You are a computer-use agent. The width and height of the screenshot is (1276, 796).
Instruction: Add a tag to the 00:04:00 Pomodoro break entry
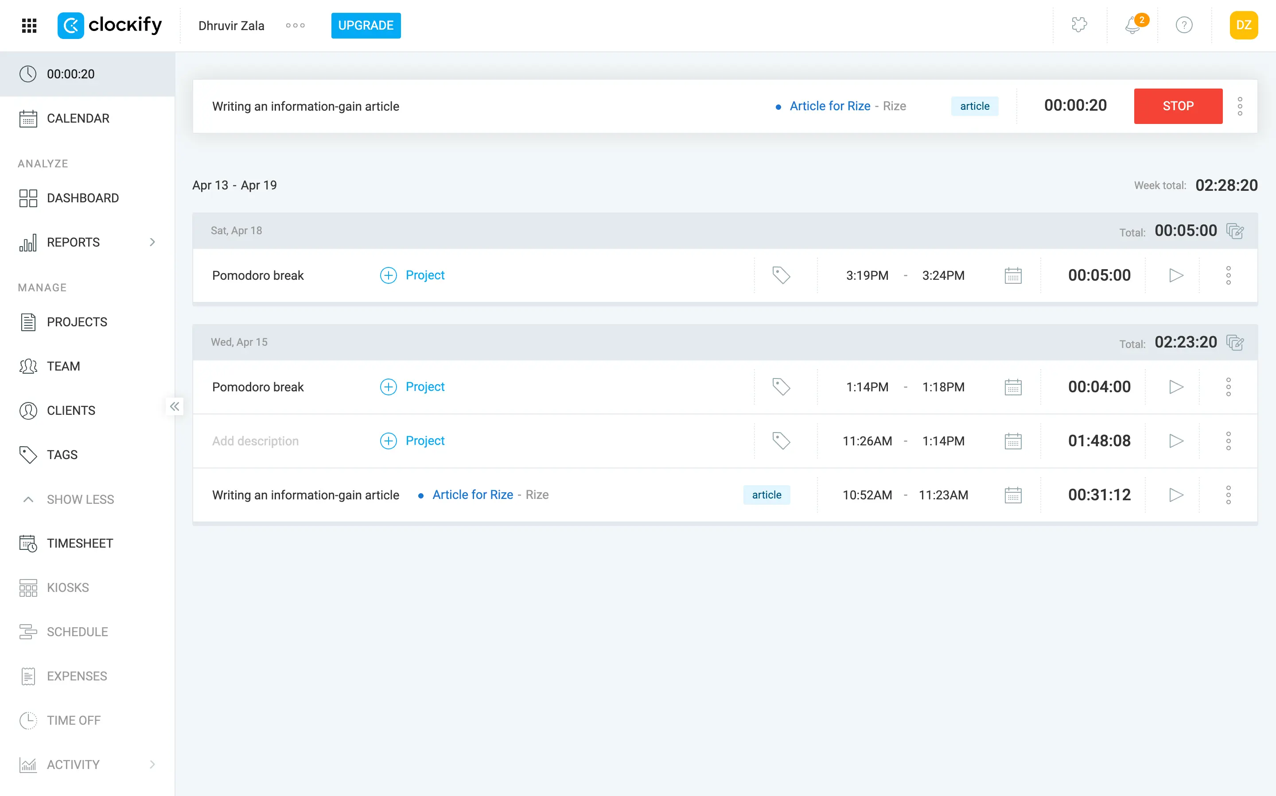781,386
